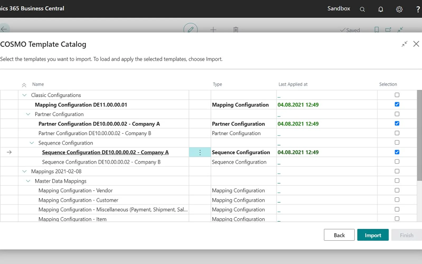This screenshot has width=422, height=264.
Task: Select Mapping Configuration - Item name
Action: coord(73,219)
